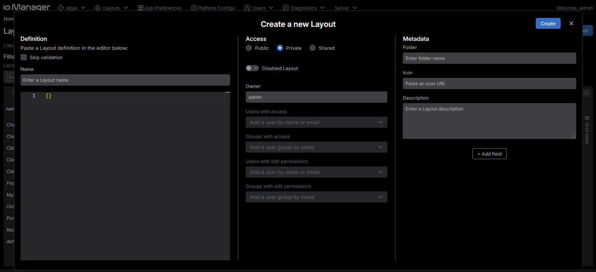Expand the Users menu chevron
The width and height of the screenshot is (596, 272).
click(271, 8)
